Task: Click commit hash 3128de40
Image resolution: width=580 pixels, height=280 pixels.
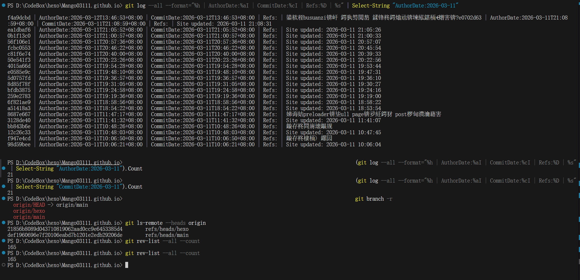Action: (x=19, y=120)
